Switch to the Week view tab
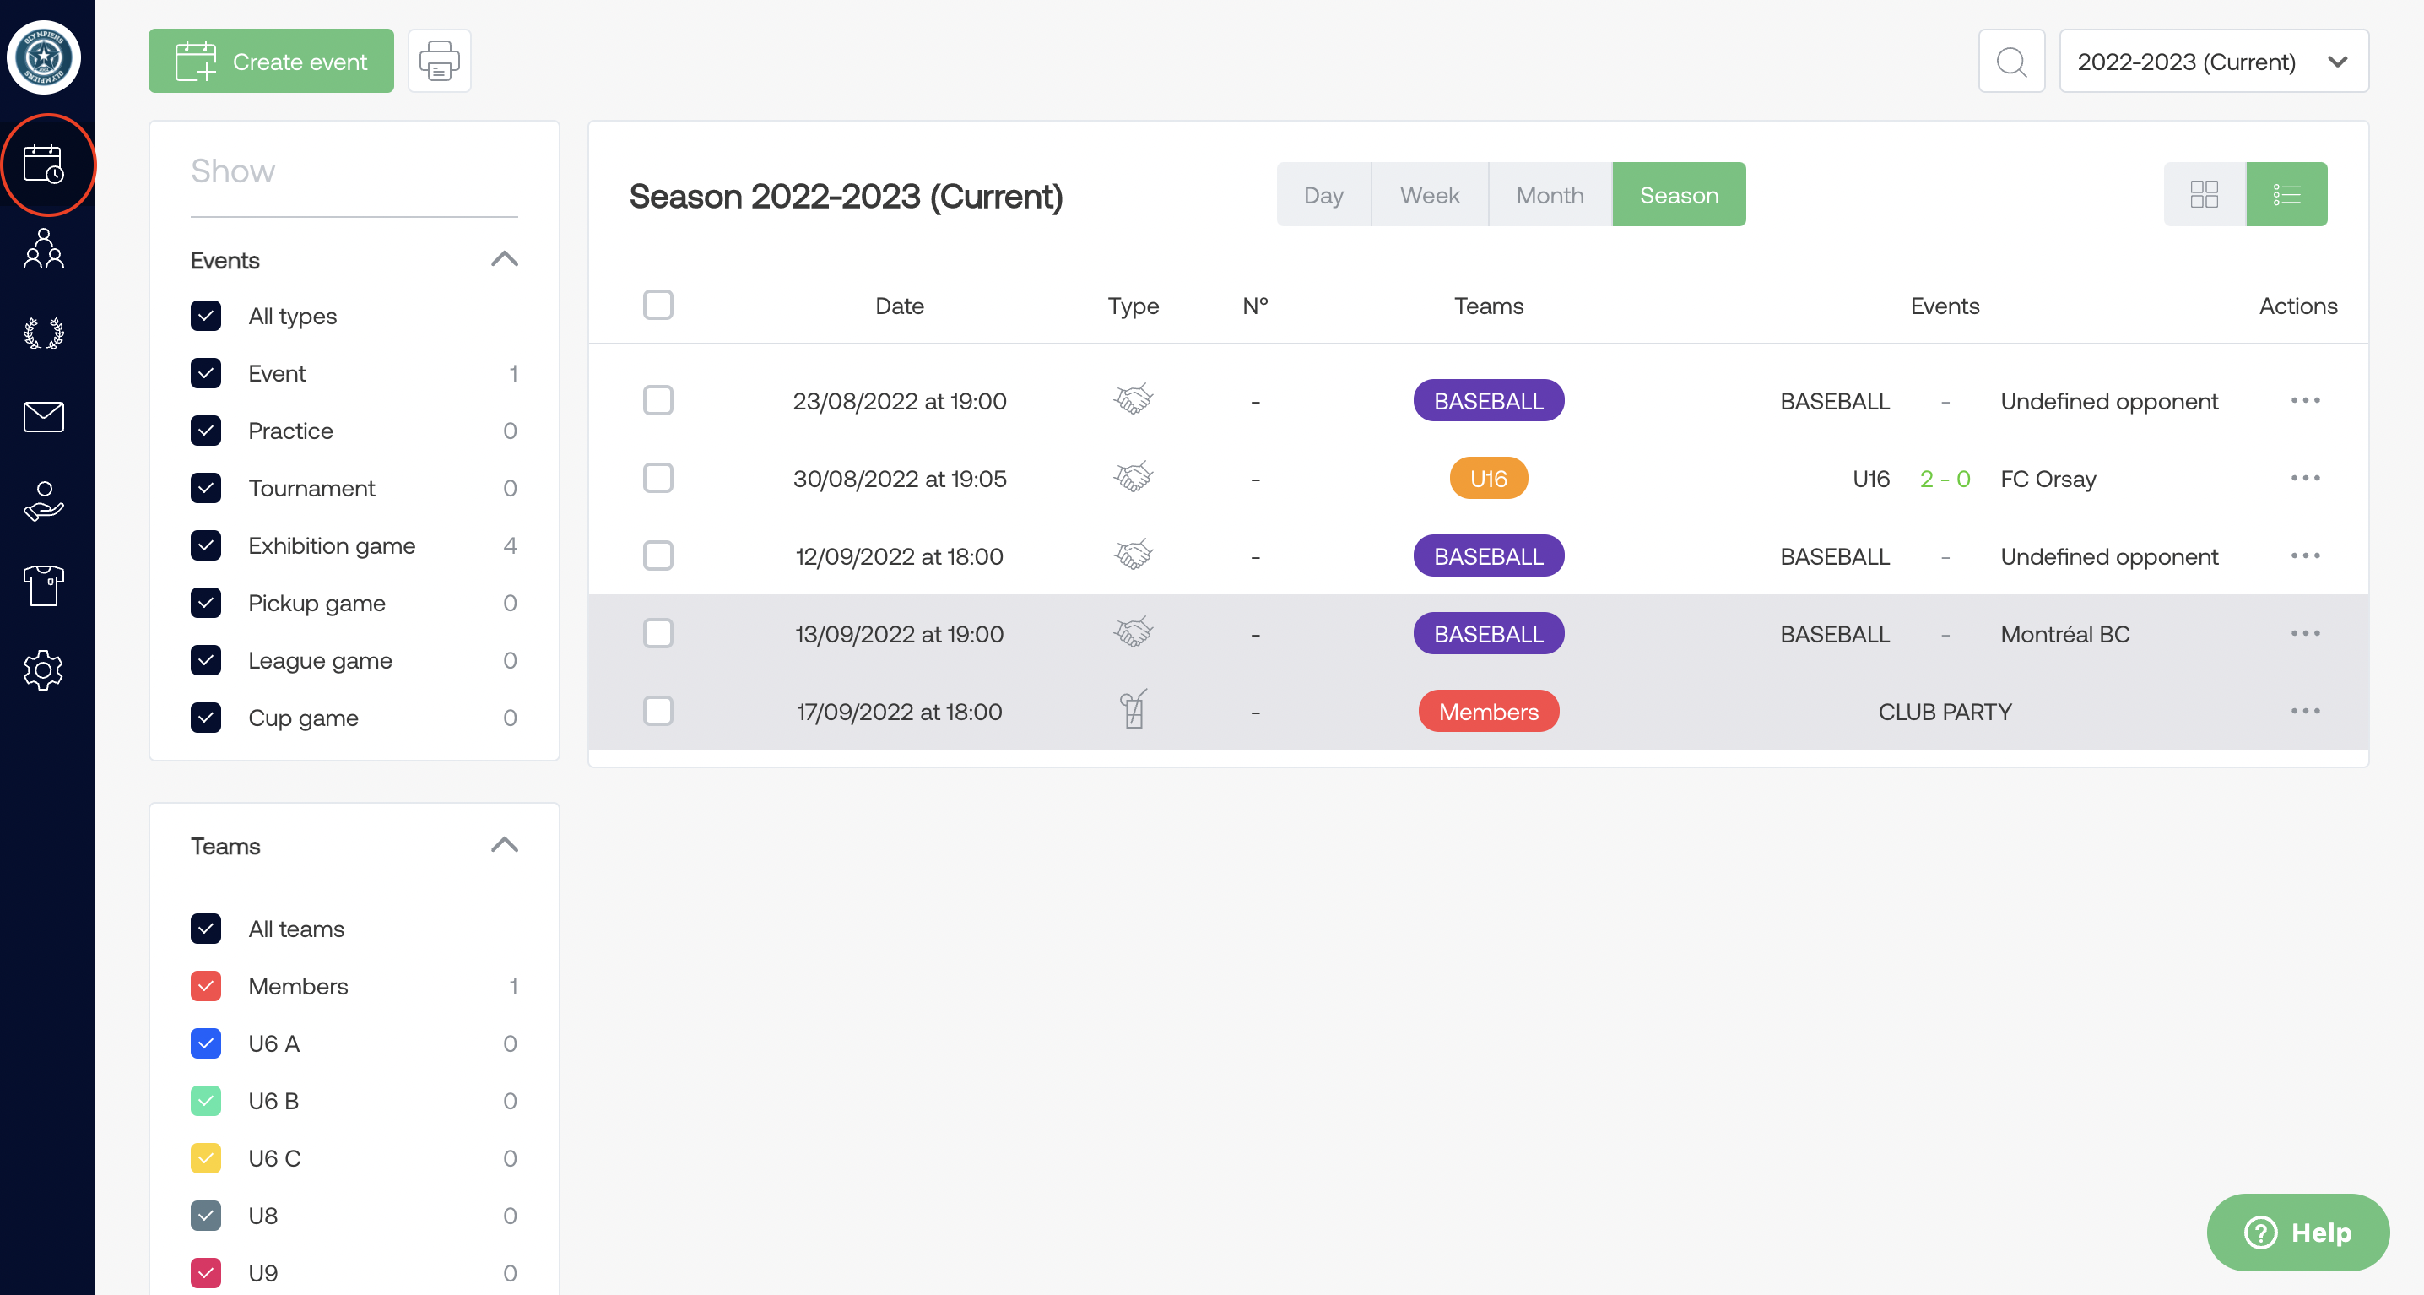This screenshot has height=1295, width=2424. (1428, 195)
